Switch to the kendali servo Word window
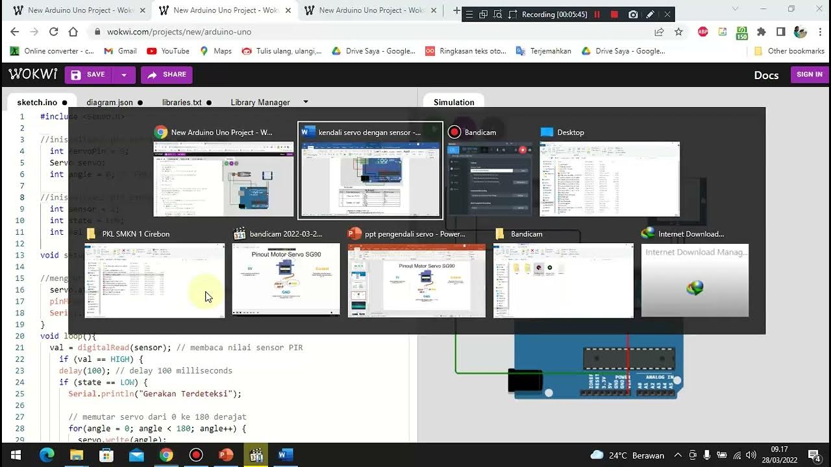 click(370, 171)
